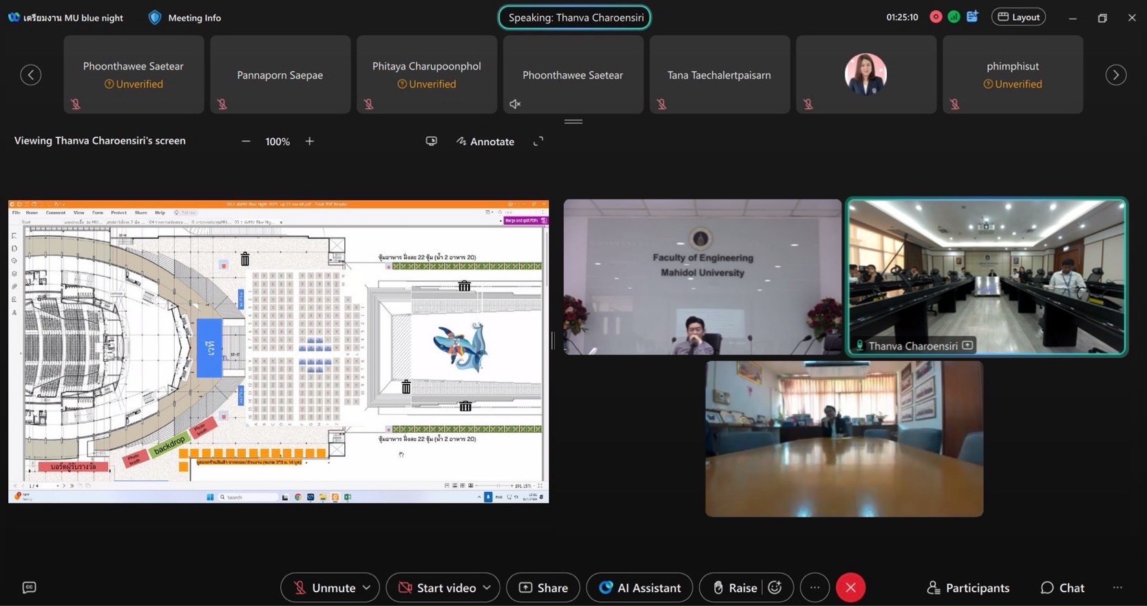Click Annotate on the shared screen
Image resolution: width=1147 pixels, height=606 pixels.
coord(485,141)
